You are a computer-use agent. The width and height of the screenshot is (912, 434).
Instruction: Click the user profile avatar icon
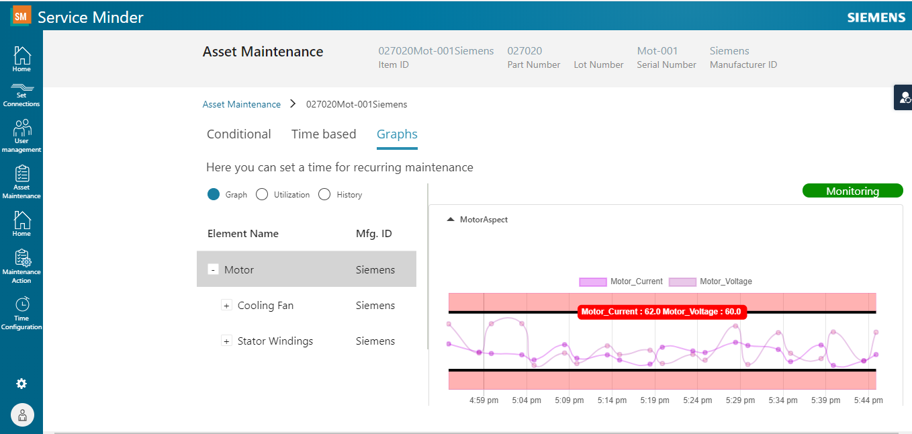click(x=22, y=415)
